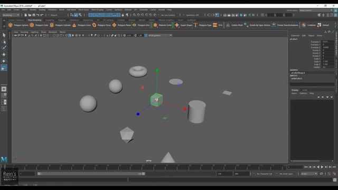Click the Translate X value field
338x190 pixels.
pos(327,42)
